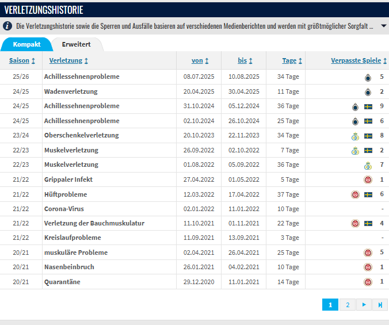The width and height of the screenshot is (389, 325).
Task: Switch to the Erweitert tab
Action: point(77,44)
